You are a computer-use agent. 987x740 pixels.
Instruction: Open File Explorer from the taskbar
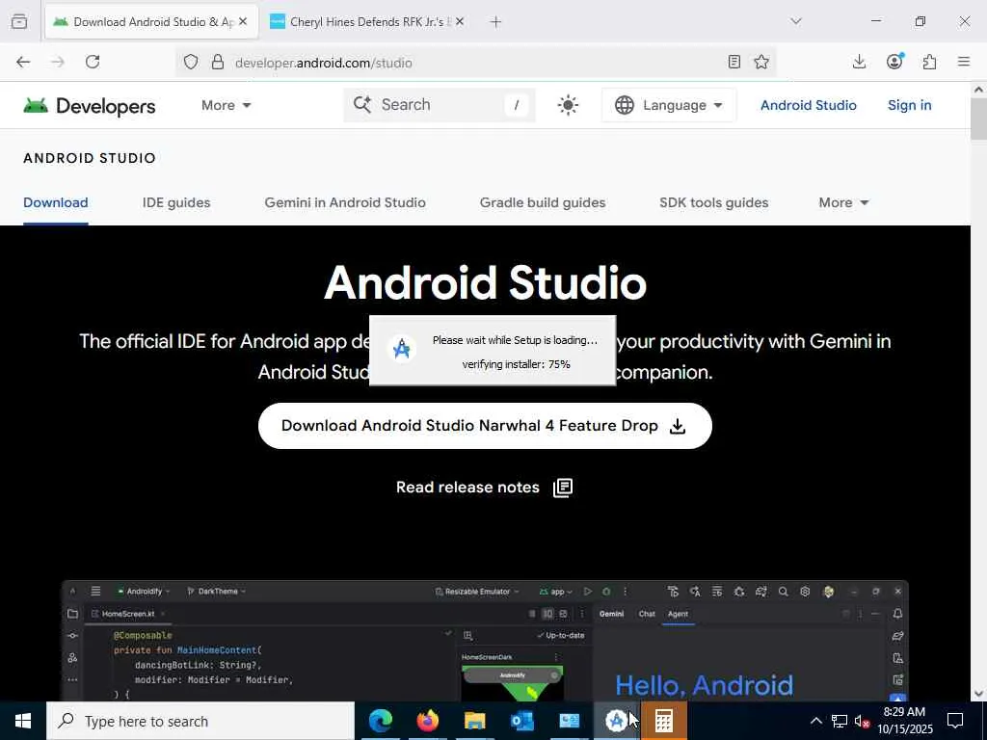click(x=474, y=721)
